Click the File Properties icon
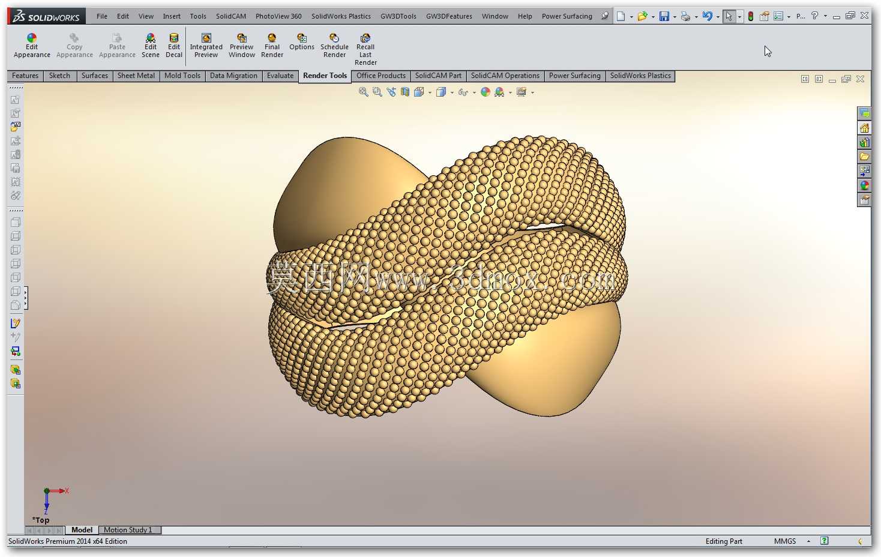 coord(765,16)
